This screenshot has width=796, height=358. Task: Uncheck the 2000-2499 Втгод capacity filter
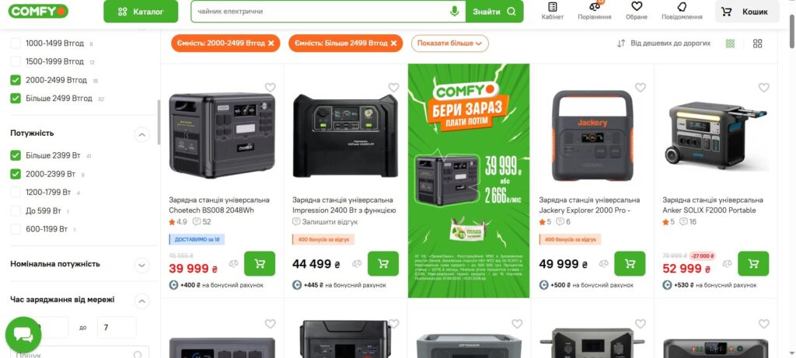tap(16, 80)
